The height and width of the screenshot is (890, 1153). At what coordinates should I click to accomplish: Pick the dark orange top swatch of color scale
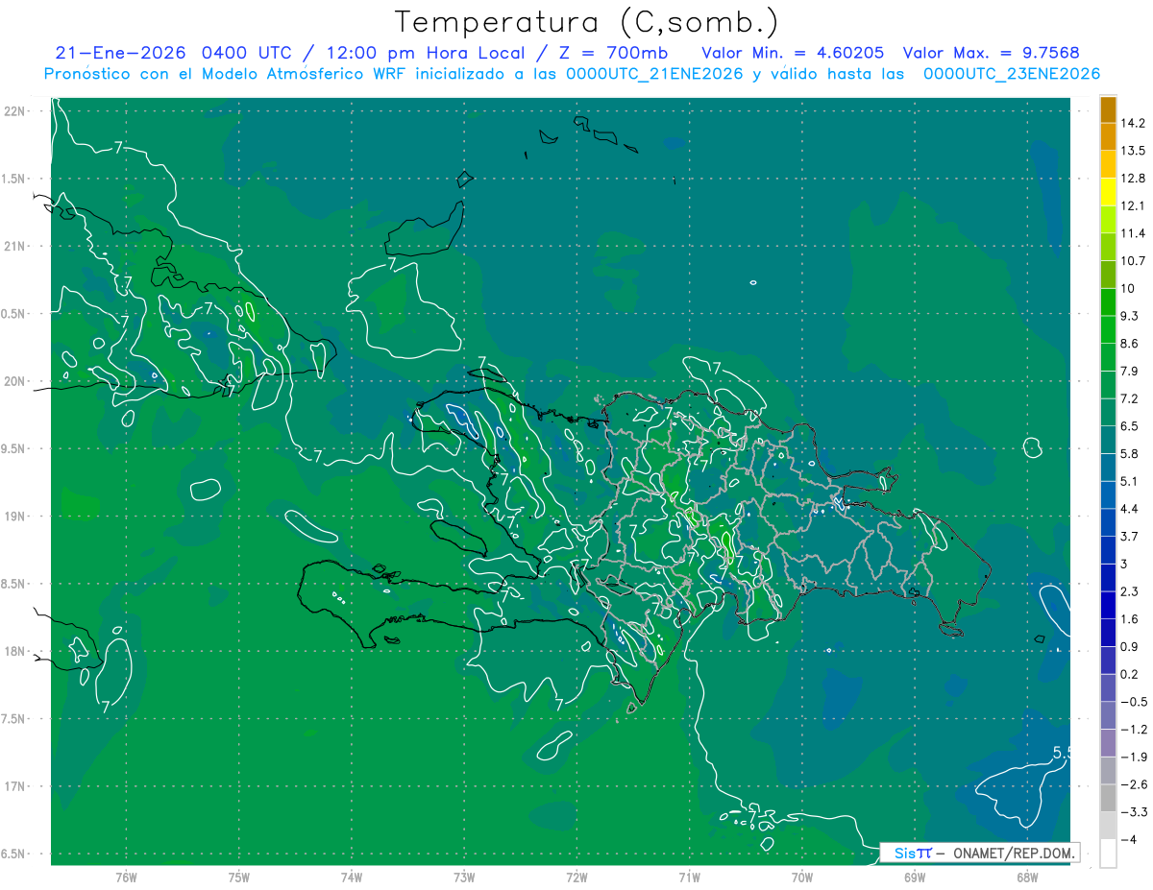tap(1108, 109)
